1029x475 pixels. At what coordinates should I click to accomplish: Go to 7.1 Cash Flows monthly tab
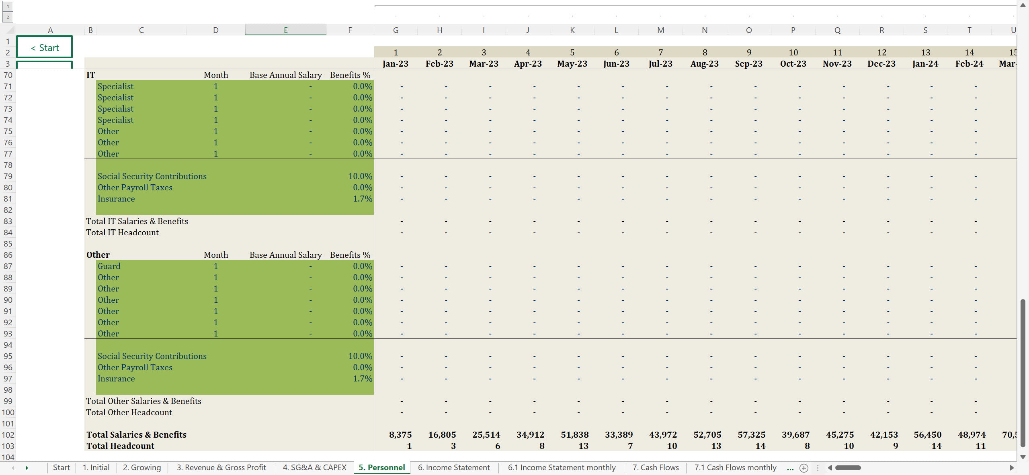coord(735,467)
